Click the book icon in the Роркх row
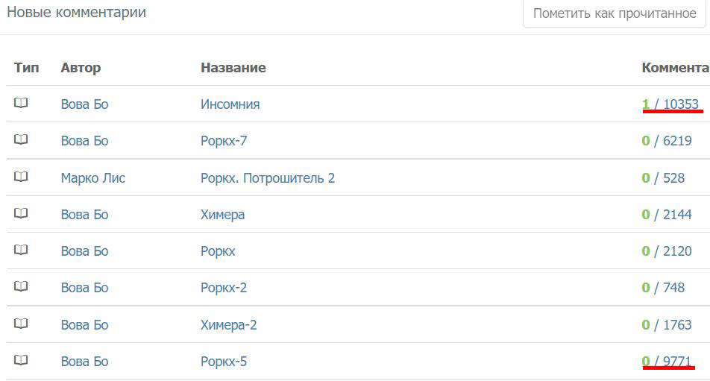 click(x=21, y=251)
